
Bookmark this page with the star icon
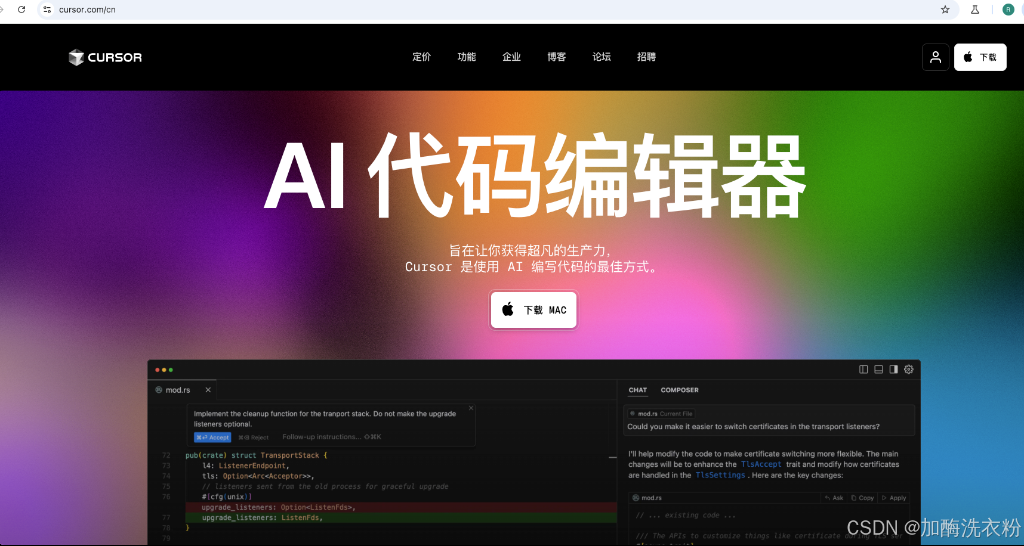[x=945, y=10]
